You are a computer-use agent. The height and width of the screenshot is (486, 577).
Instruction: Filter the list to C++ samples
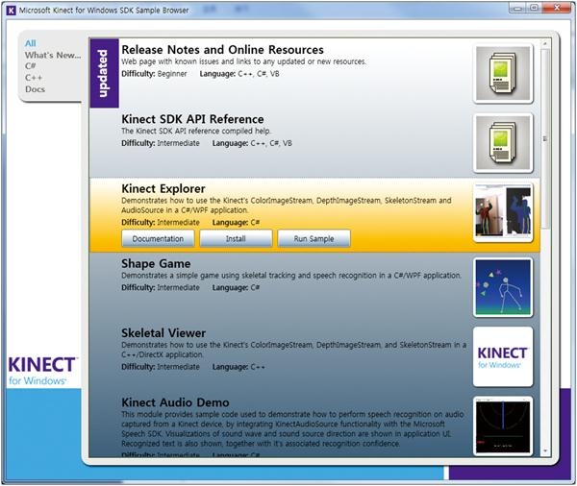pos(35,78)
